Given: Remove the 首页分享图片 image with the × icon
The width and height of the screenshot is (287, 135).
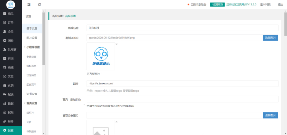Looking at the screenshot, I should 116,122.
